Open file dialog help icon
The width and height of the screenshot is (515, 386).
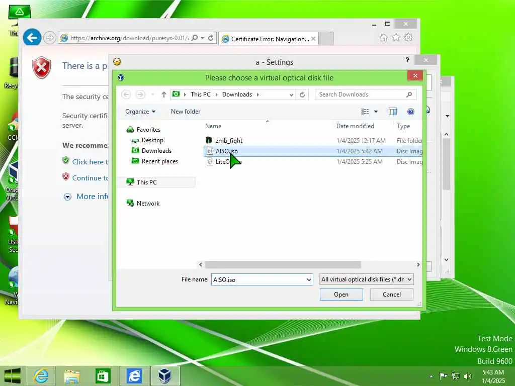(x=410, y=112)
